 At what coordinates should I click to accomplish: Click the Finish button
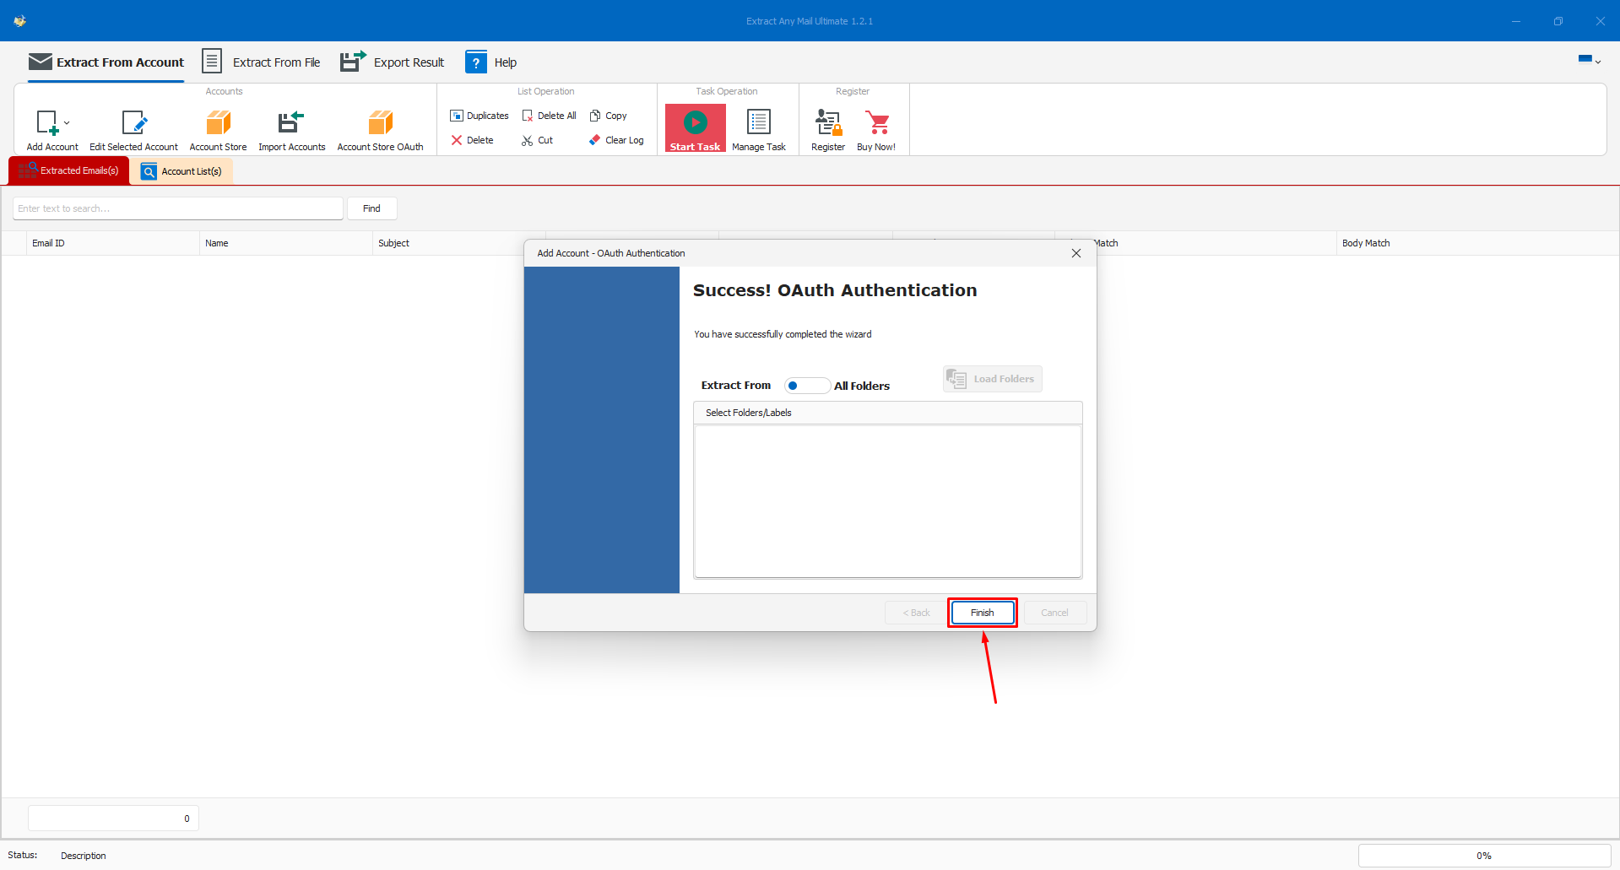pyautogui.click(x=982, y=613)
